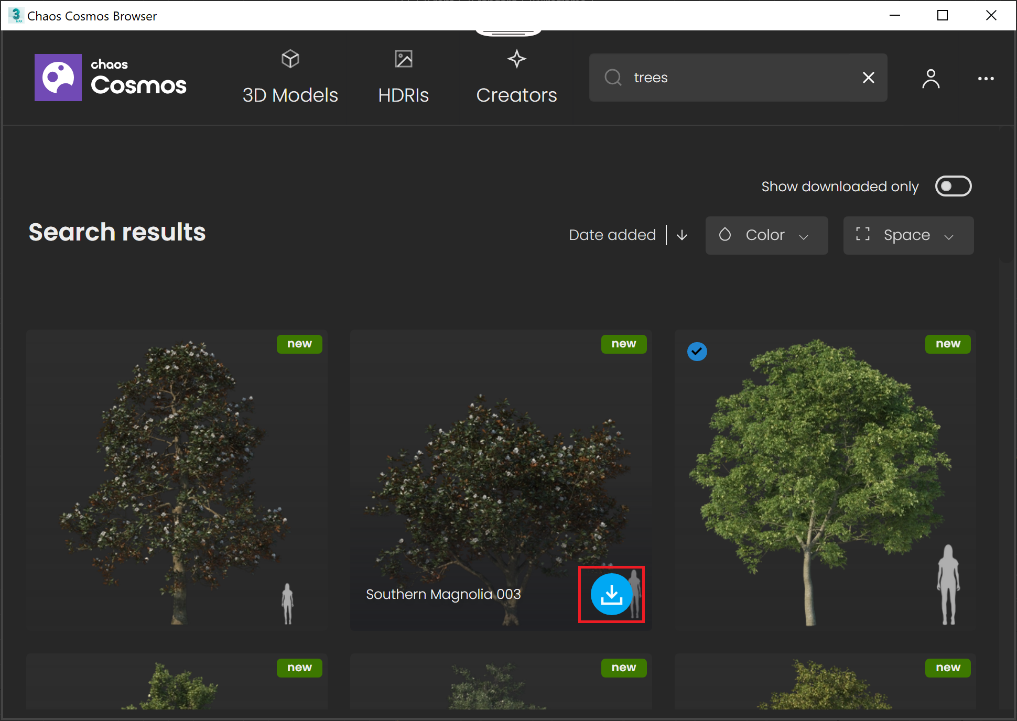Image resolution: width=1017 pixels, height=721 pixels.
Task: Select the 3D Models tab label
Action: (290, 95)
